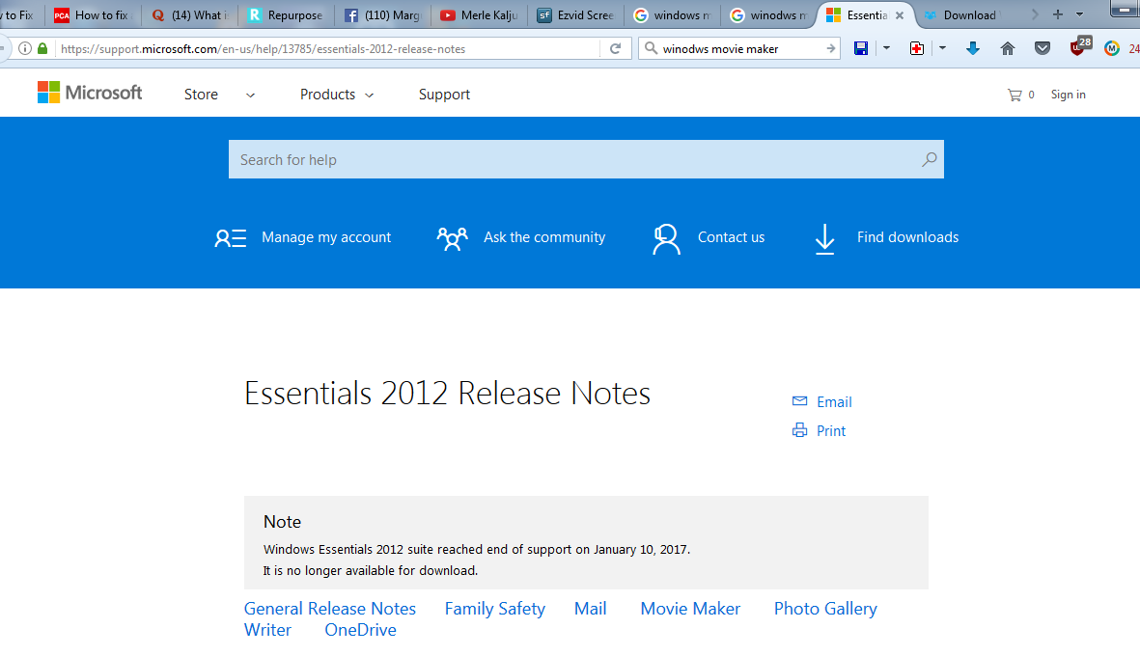Click the Email link text
Viewport: 1140px width, 656px height.
(834, 401)
